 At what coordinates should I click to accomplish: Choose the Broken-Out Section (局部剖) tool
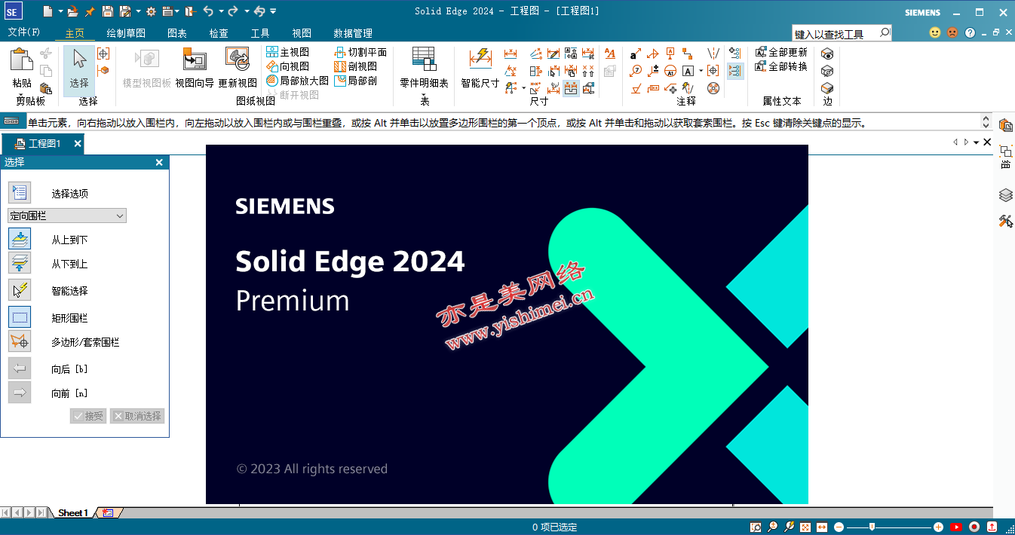point(355,81)
